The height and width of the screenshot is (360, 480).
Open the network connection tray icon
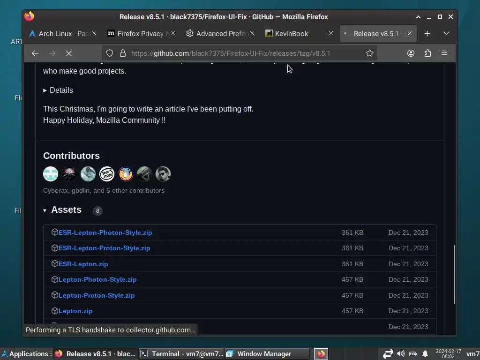[x=388, y=354]
